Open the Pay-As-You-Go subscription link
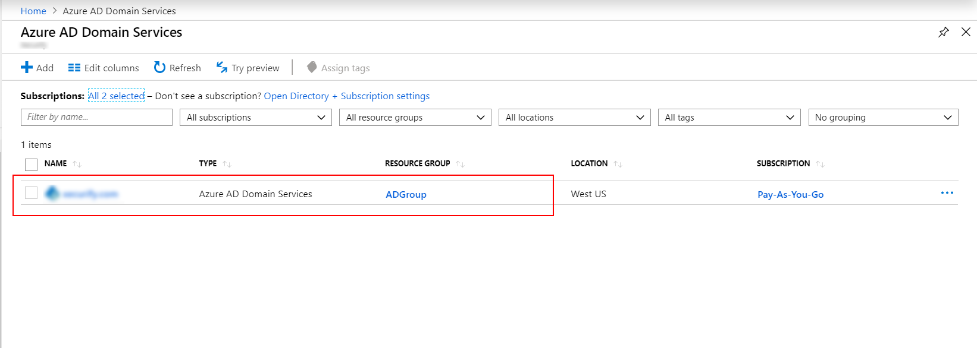The height and width of the screenshot is (348, 977). point(791,195)
